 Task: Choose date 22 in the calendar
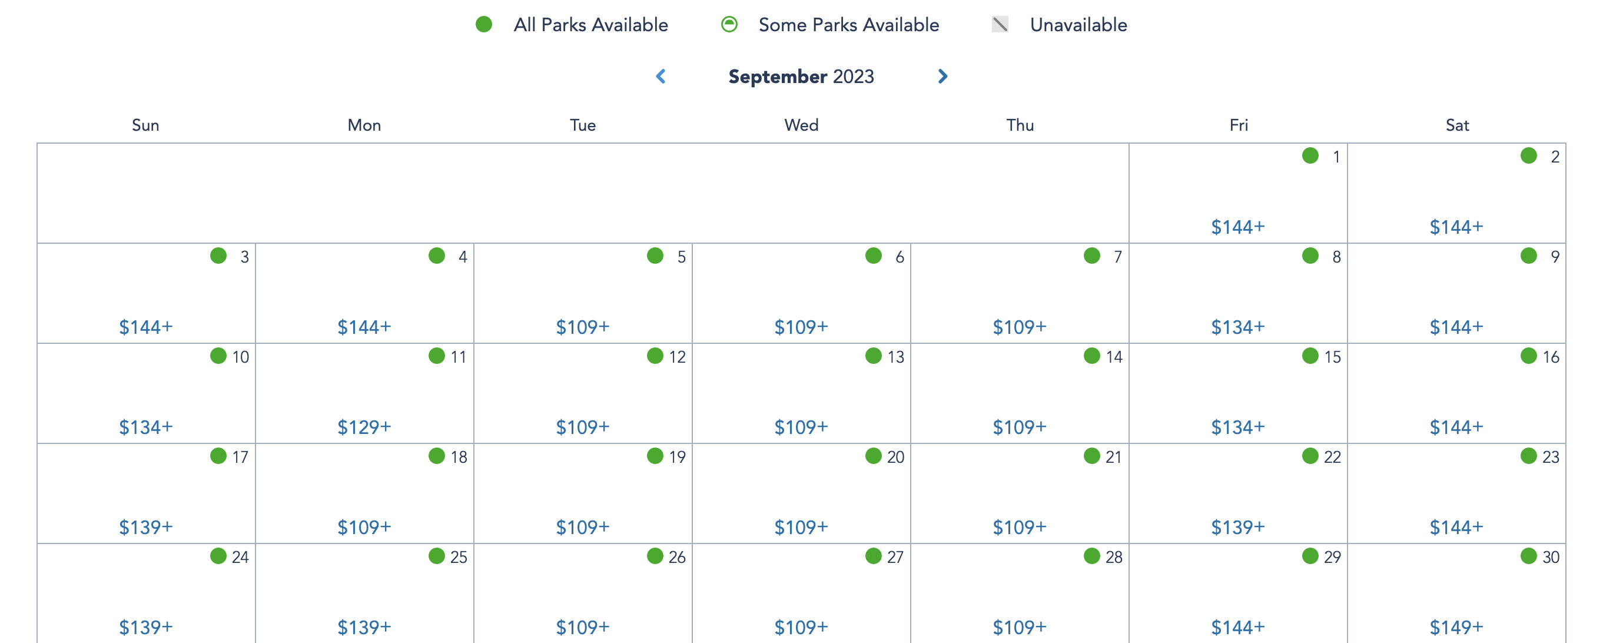pyautogui.click(x=1332, y=457)
